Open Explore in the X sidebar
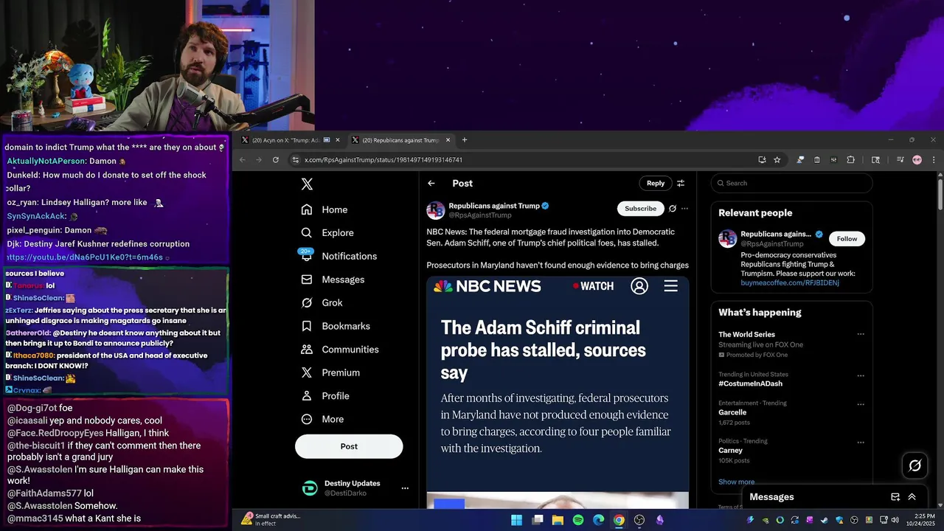 [x=327, y=232]
